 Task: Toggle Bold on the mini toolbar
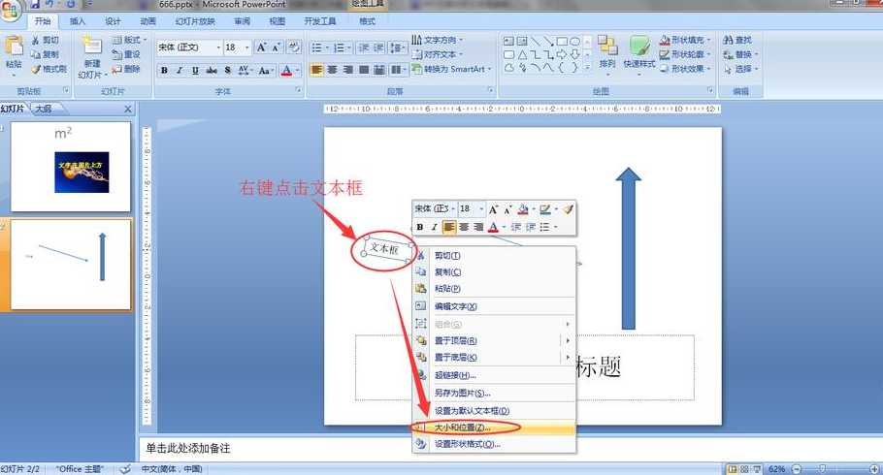pos(420,227)
